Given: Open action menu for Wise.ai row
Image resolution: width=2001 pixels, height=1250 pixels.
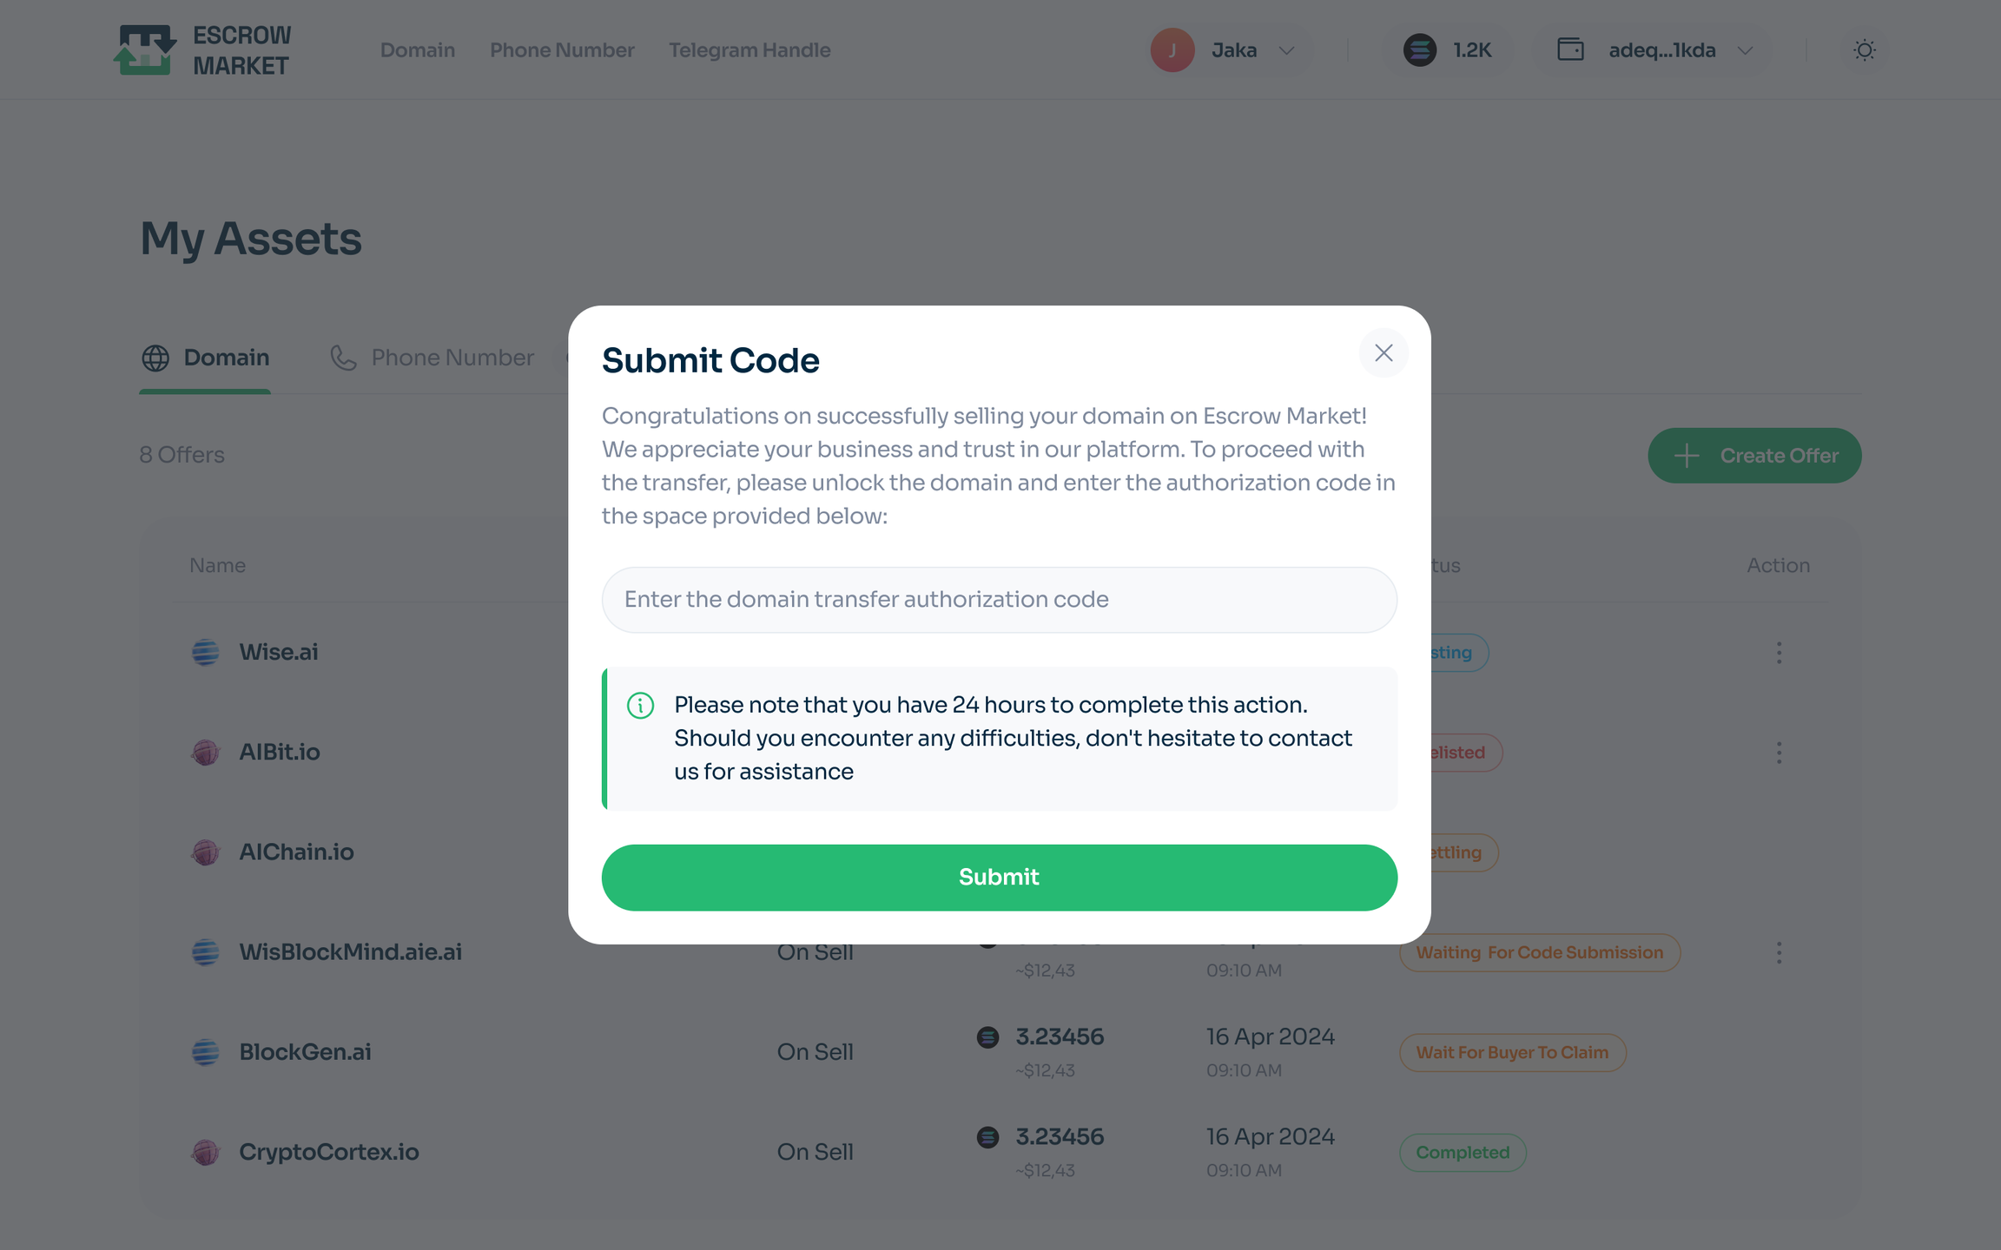Looking at the screenshot, I should coord(1779,653).
